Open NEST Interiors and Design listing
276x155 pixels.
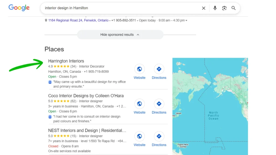[87, 131]
